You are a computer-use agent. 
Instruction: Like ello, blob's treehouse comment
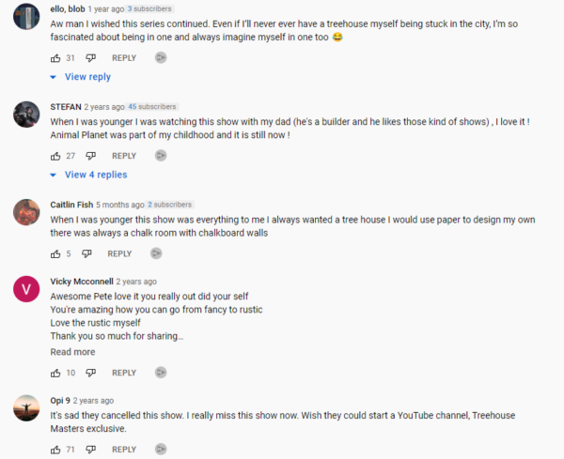coord(55,57)
